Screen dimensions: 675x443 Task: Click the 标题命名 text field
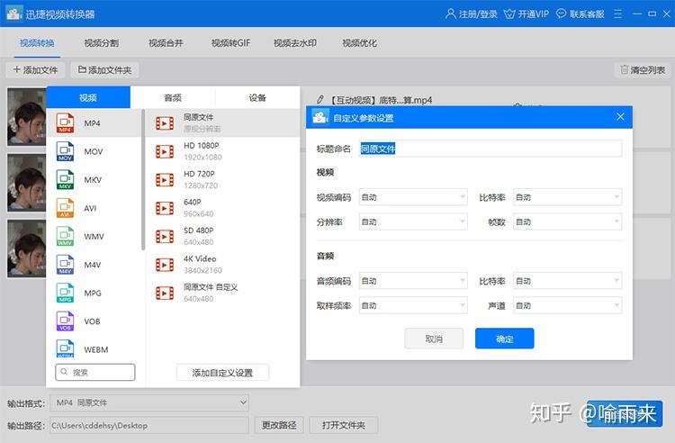point(490,149)
